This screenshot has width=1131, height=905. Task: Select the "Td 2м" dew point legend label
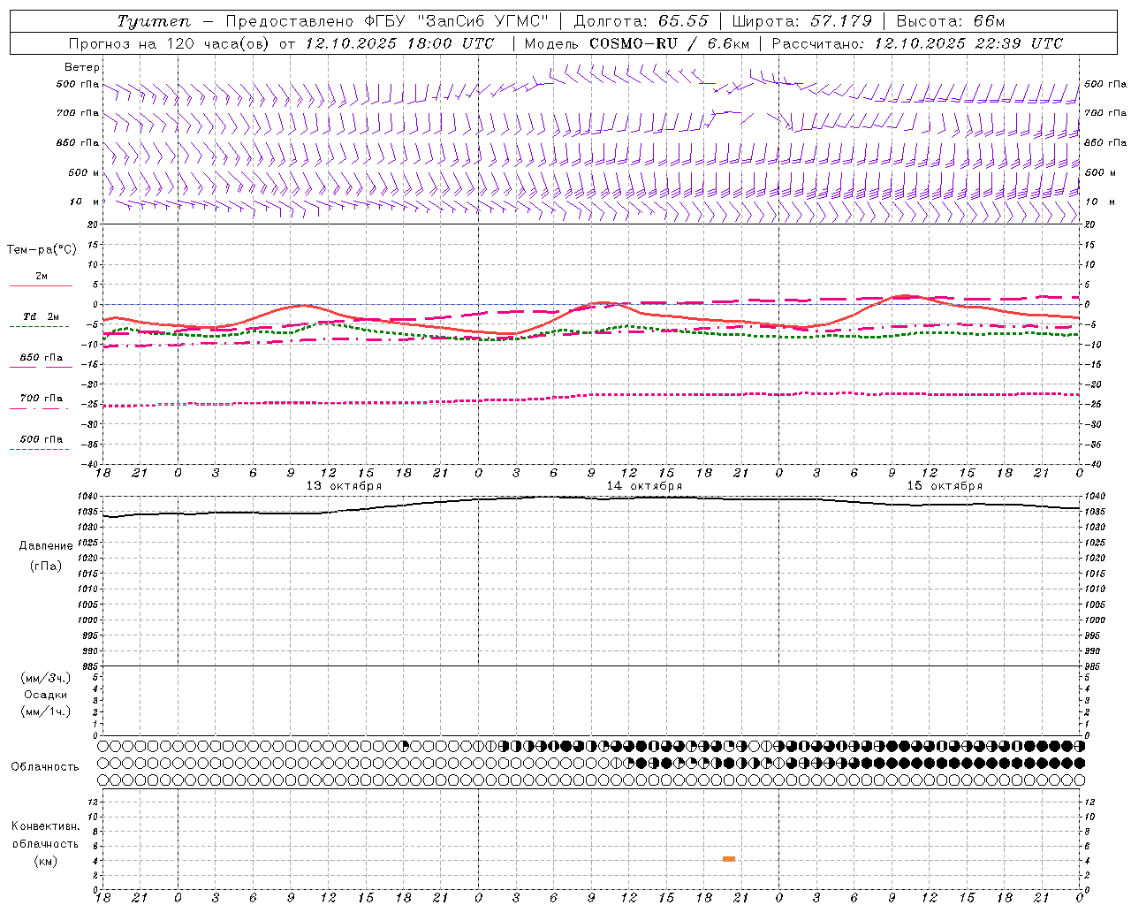41,316
